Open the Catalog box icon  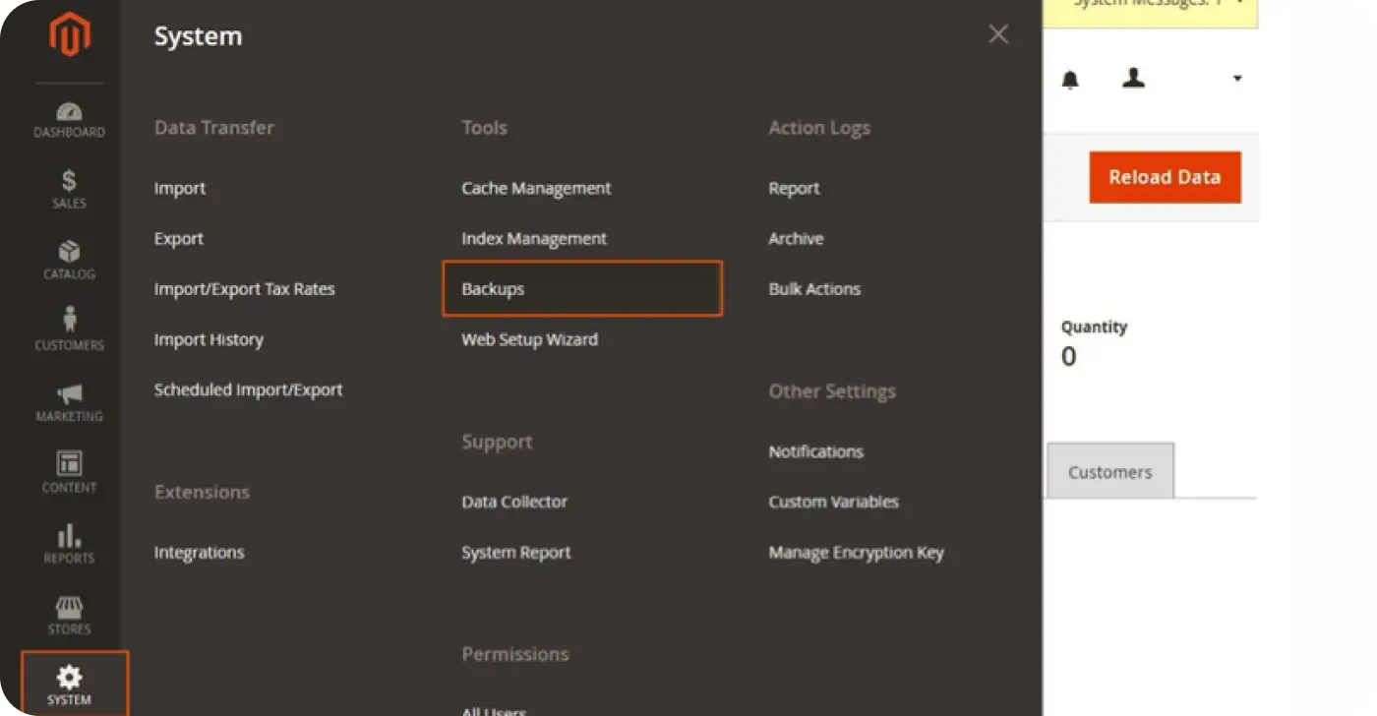(69, 252)
